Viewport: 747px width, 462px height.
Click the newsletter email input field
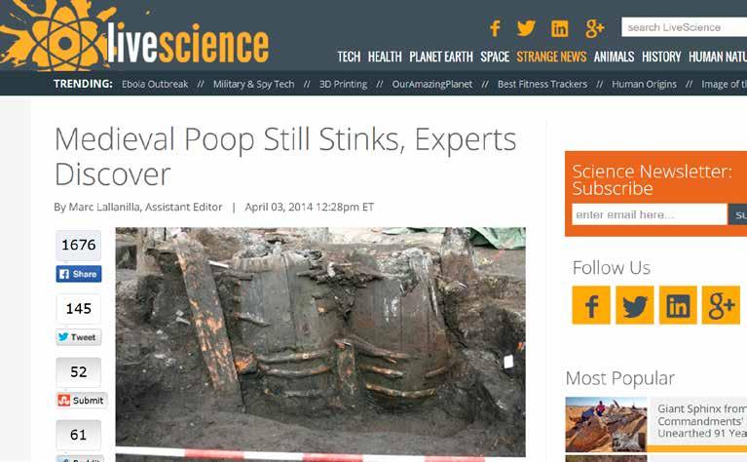650,214
